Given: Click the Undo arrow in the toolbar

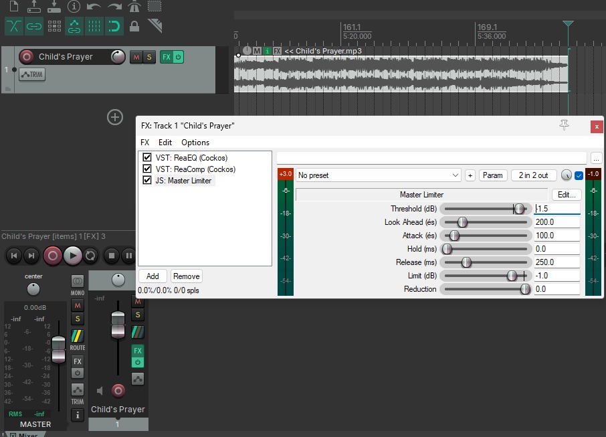Looking at the screenshot, I should click(x=94, y=6).
